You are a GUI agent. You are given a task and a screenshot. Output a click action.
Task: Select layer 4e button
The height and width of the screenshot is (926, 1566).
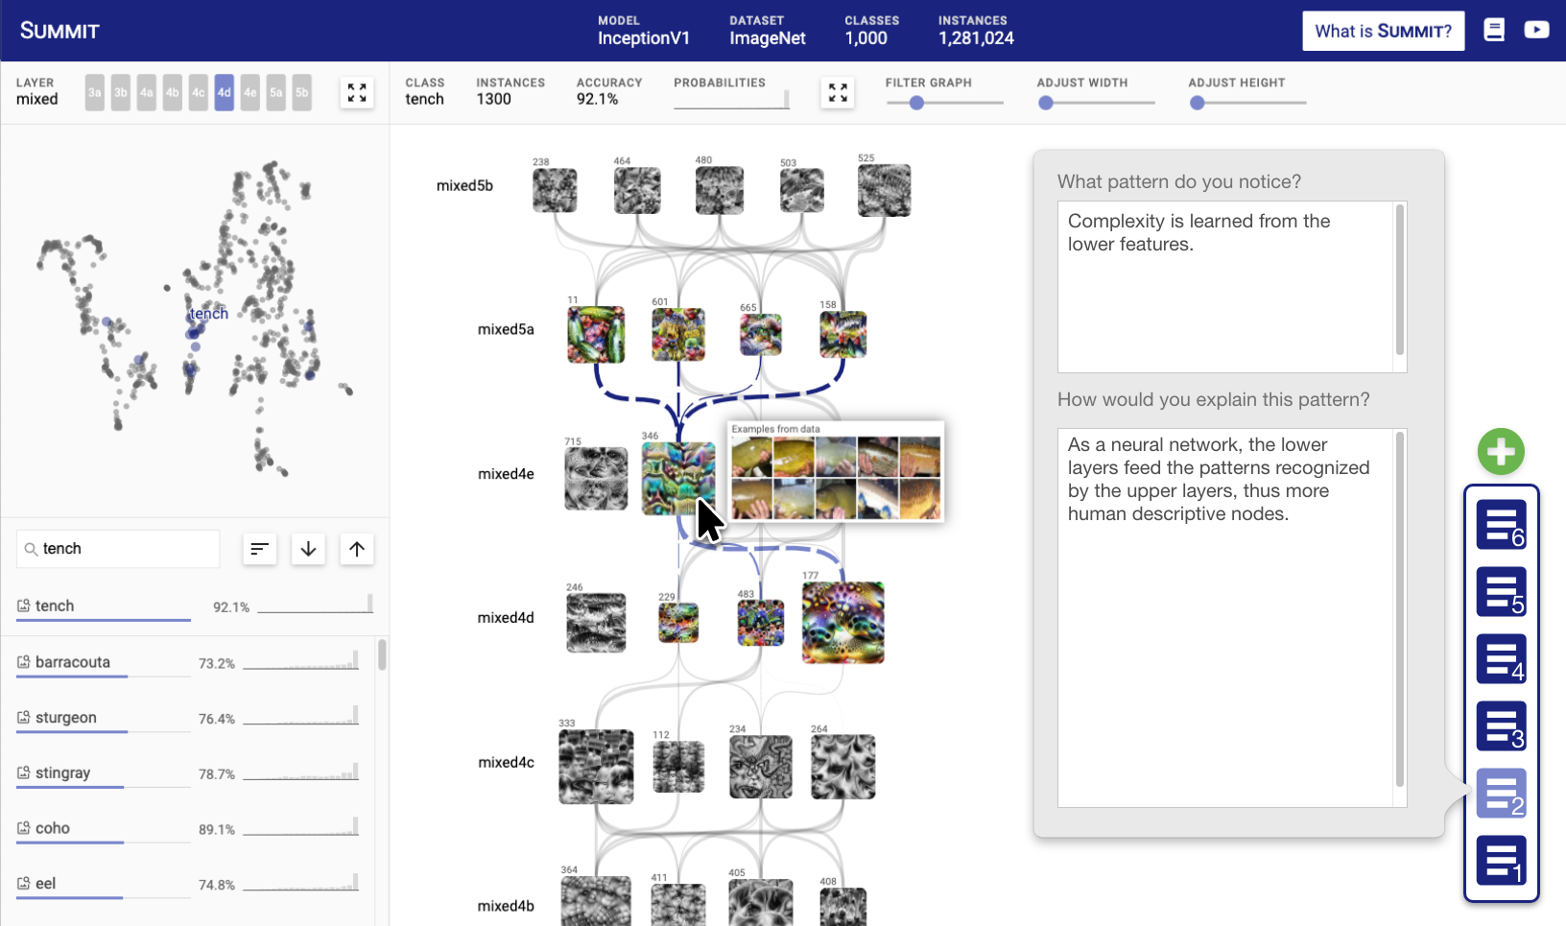click(249, 93)
